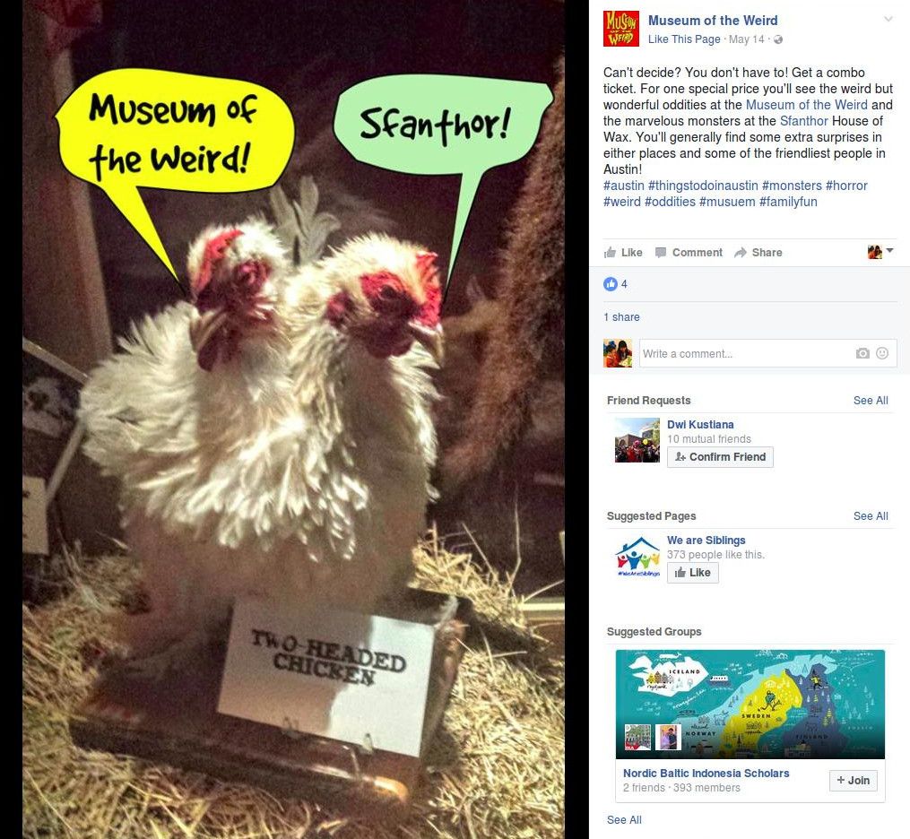Open See All for Suggested Pages
Viewport: 910px width, 839px height.
click(x=871, y=515)
